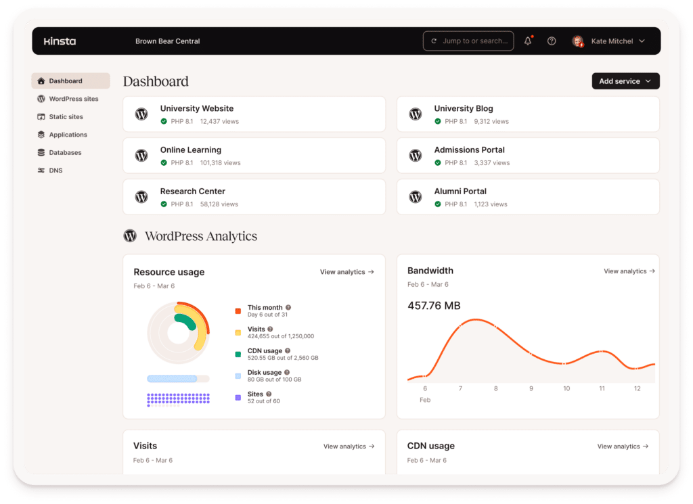Open the help question mark icon

coord(552,41)
